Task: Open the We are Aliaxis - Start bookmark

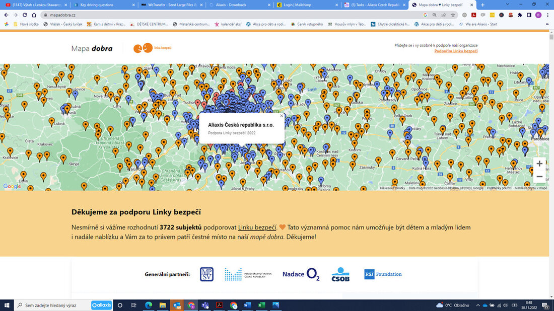Action: click(478, 24)
